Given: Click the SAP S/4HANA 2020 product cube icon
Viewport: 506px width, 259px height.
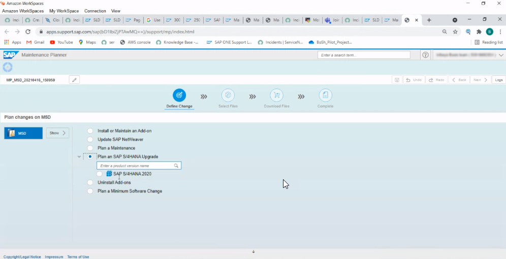Looking at the screenshot, I should (109, 174).
